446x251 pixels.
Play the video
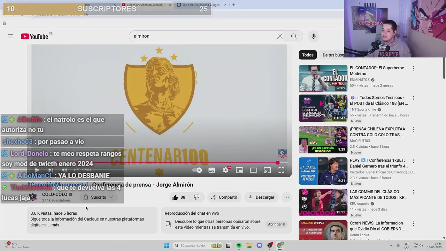(x=37, y=170)
